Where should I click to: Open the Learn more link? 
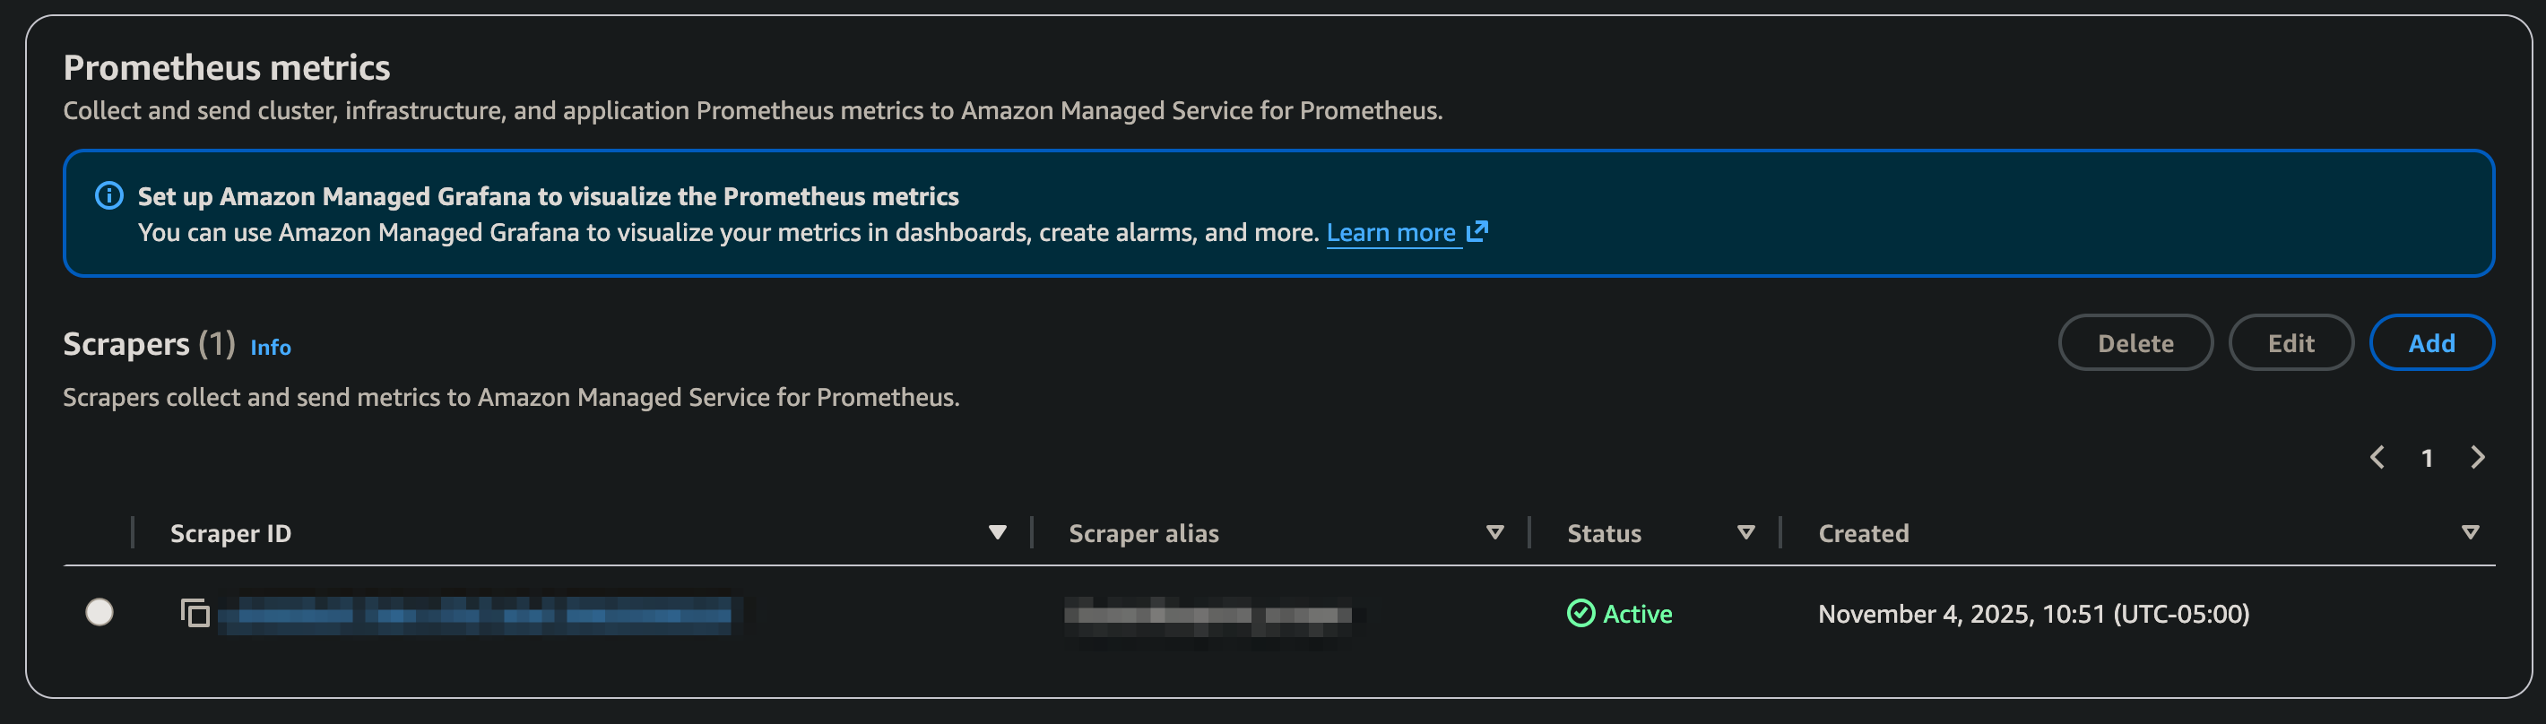point(1394,232)
